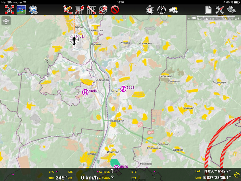Tap the GPS satellite status icon

click(x=237, y=175)
